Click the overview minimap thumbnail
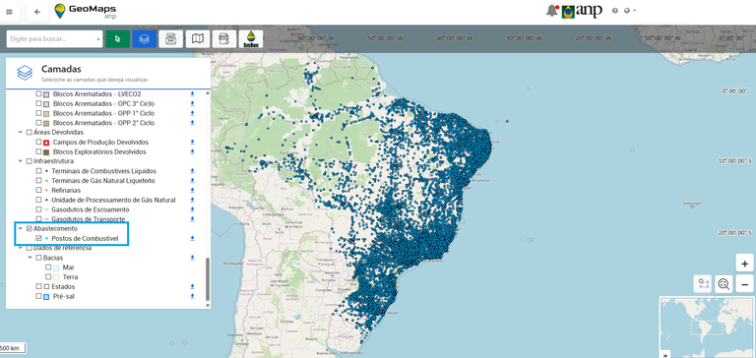Image resolution: width=756 pixels, height=358 pixels. pyautogui.click(x=708, y=328)
